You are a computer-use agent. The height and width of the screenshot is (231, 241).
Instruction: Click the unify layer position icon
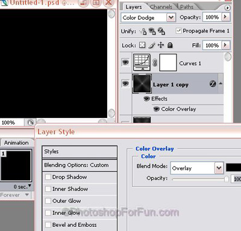pos(143,31)
